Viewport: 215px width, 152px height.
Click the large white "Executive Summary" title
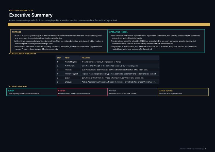[31, 15]
